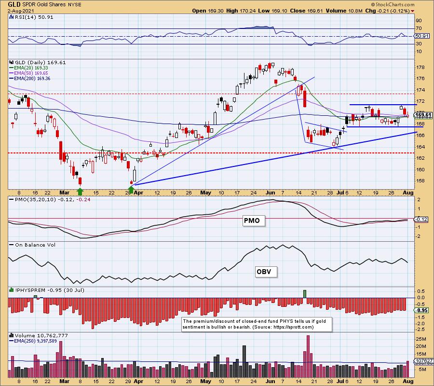434x386 pixels.
Task: Select the green arrow marker at March 29
Action: click(131, 190)
